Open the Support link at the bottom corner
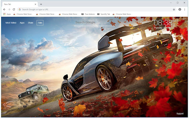The width and height of the screenshot is (189, 118). tap(180, 114)
